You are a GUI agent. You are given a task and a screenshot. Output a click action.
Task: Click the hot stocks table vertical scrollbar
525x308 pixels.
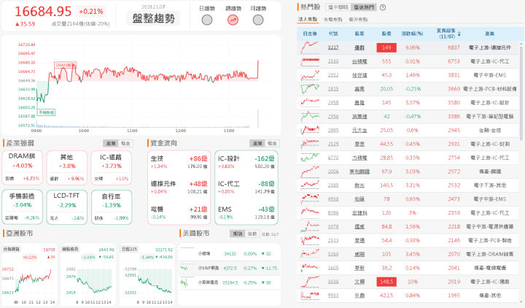click(x=521, y=93)
